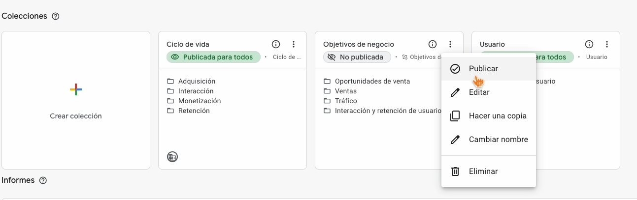Click the Crear colección label
Screen dimensions: 637x200
pyautogui.click(x=76, y=116)
